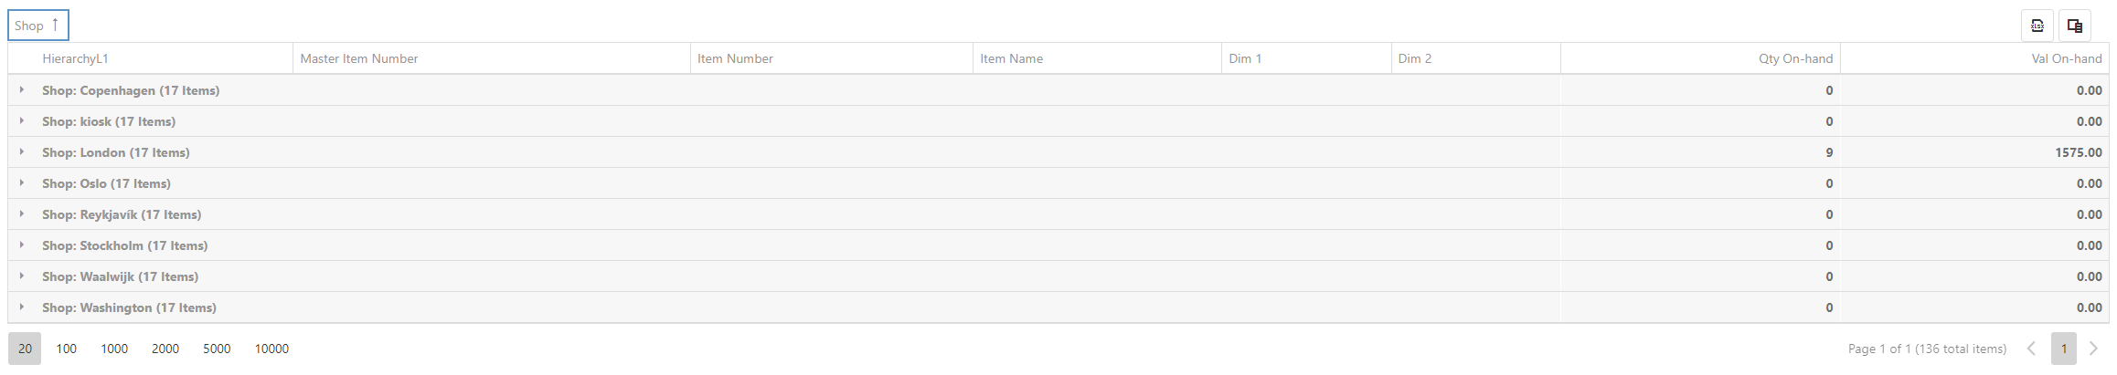Select page number 1
The height and width of the screenshot is (375, 2117).
coord(2063,349)
